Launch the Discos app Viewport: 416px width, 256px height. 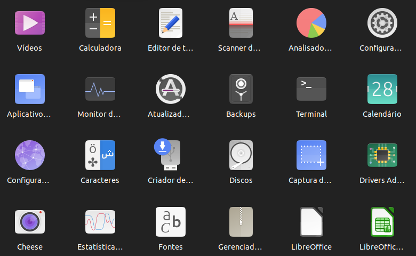[x=241, y=155]
